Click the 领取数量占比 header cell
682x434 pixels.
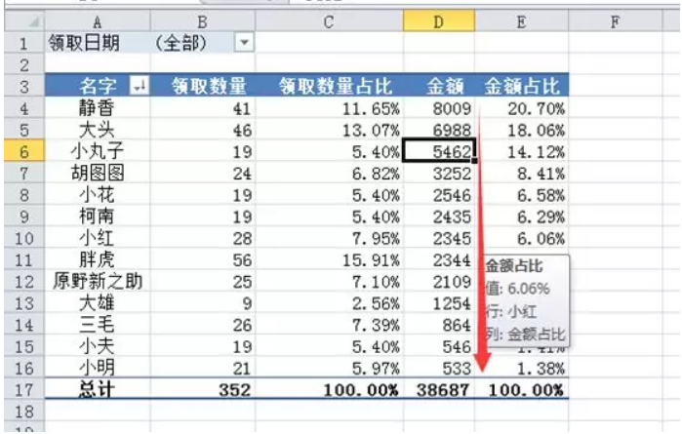(329, 86)
